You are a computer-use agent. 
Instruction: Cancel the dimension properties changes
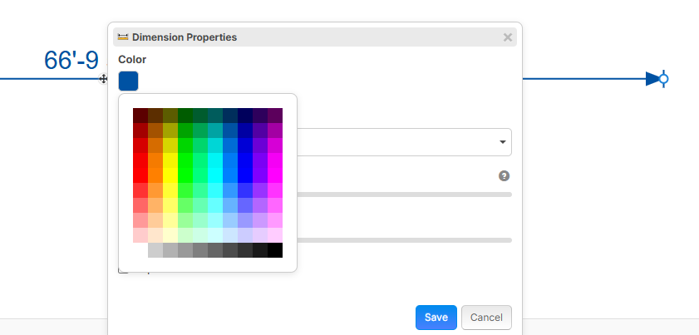(486, 318)
